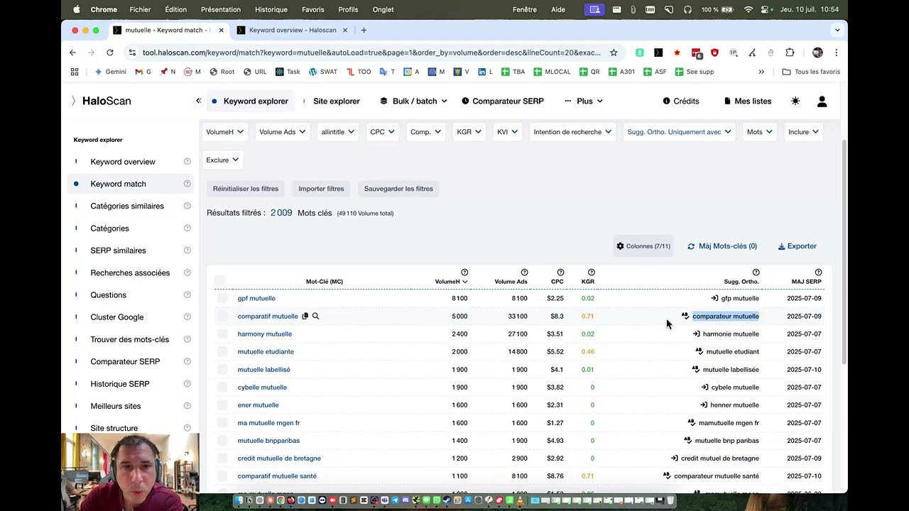Open the KGR filter dropdown
Viewport: 909px width, 511px height.
469,132
